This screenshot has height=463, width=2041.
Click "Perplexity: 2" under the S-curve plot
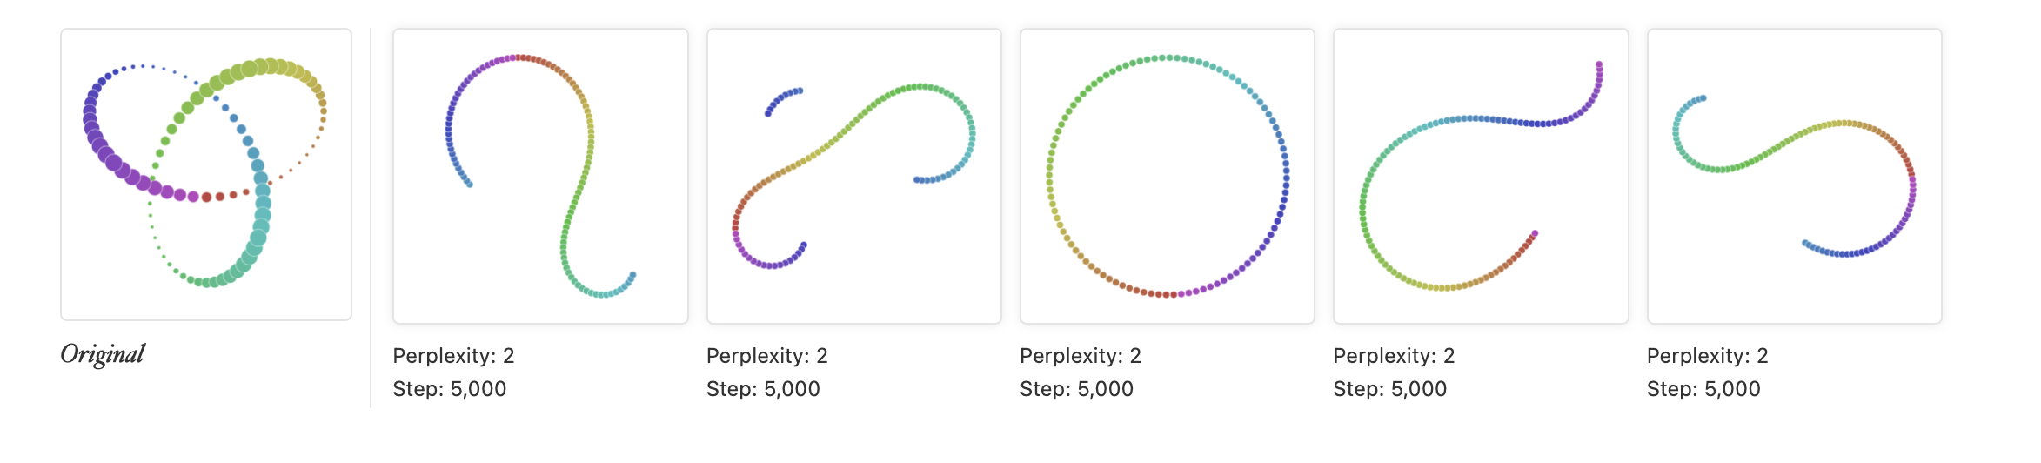tap(1708, 356)
